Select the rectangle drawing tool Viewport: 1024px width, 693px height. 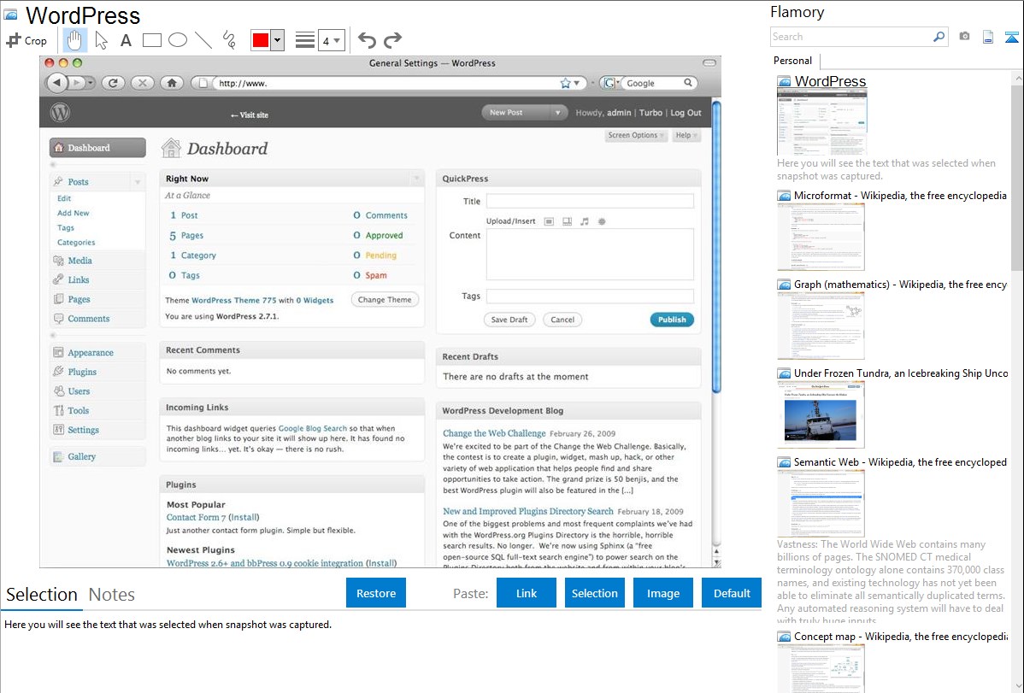[x=151, y=40]
